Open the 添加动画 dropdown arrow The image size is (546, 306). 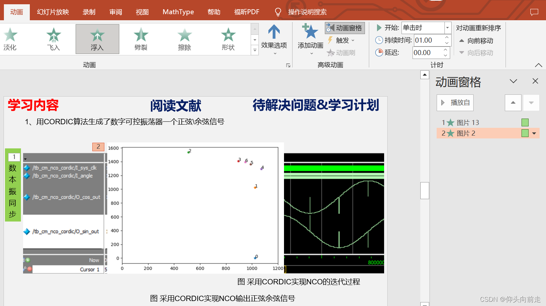point(311,54)
